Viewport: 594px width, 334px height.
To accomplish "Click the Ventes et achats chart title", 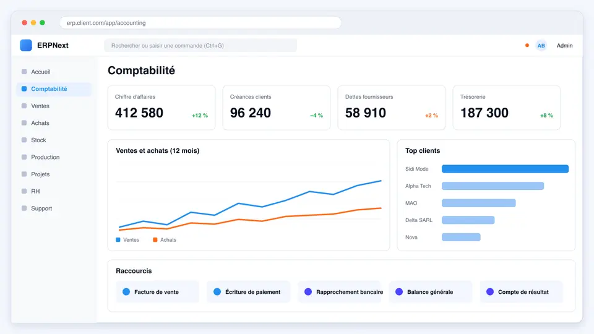I will coord(158,151).
